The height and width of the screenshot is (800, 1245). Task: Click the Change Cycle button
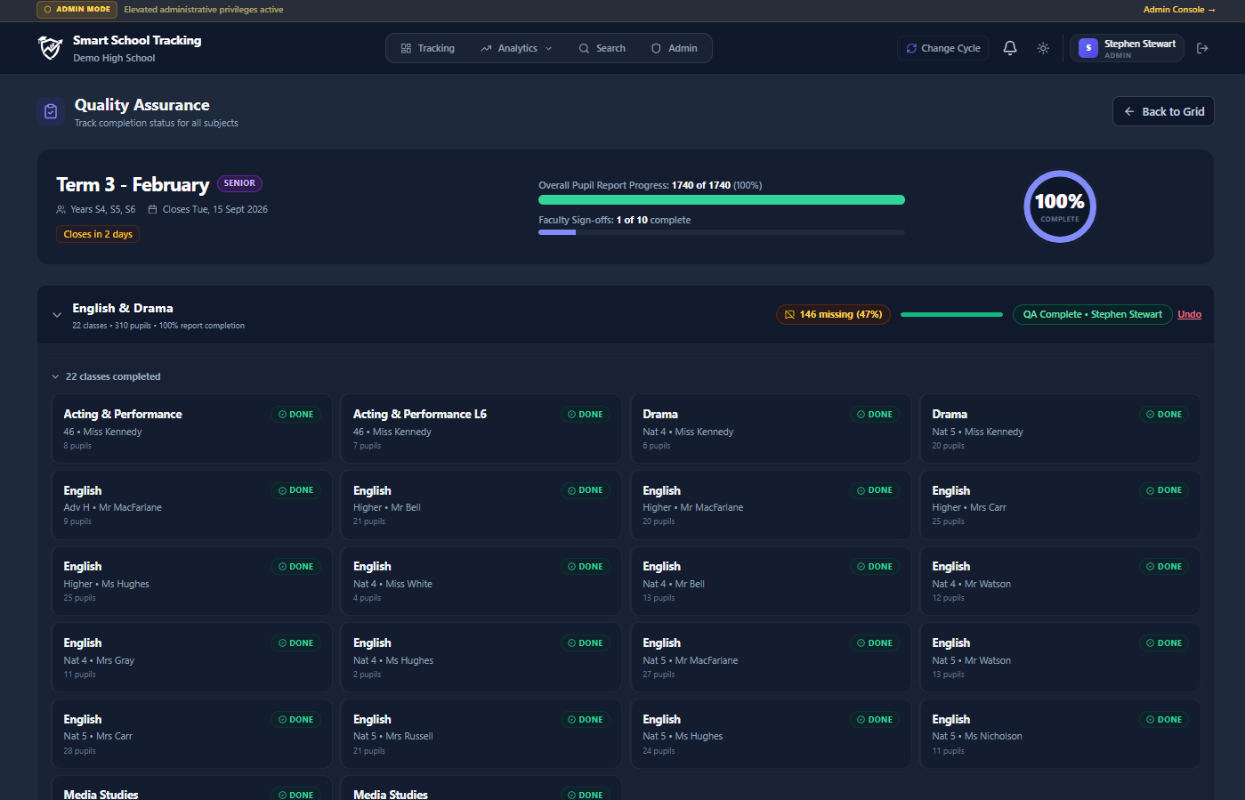tap(942, 48)
